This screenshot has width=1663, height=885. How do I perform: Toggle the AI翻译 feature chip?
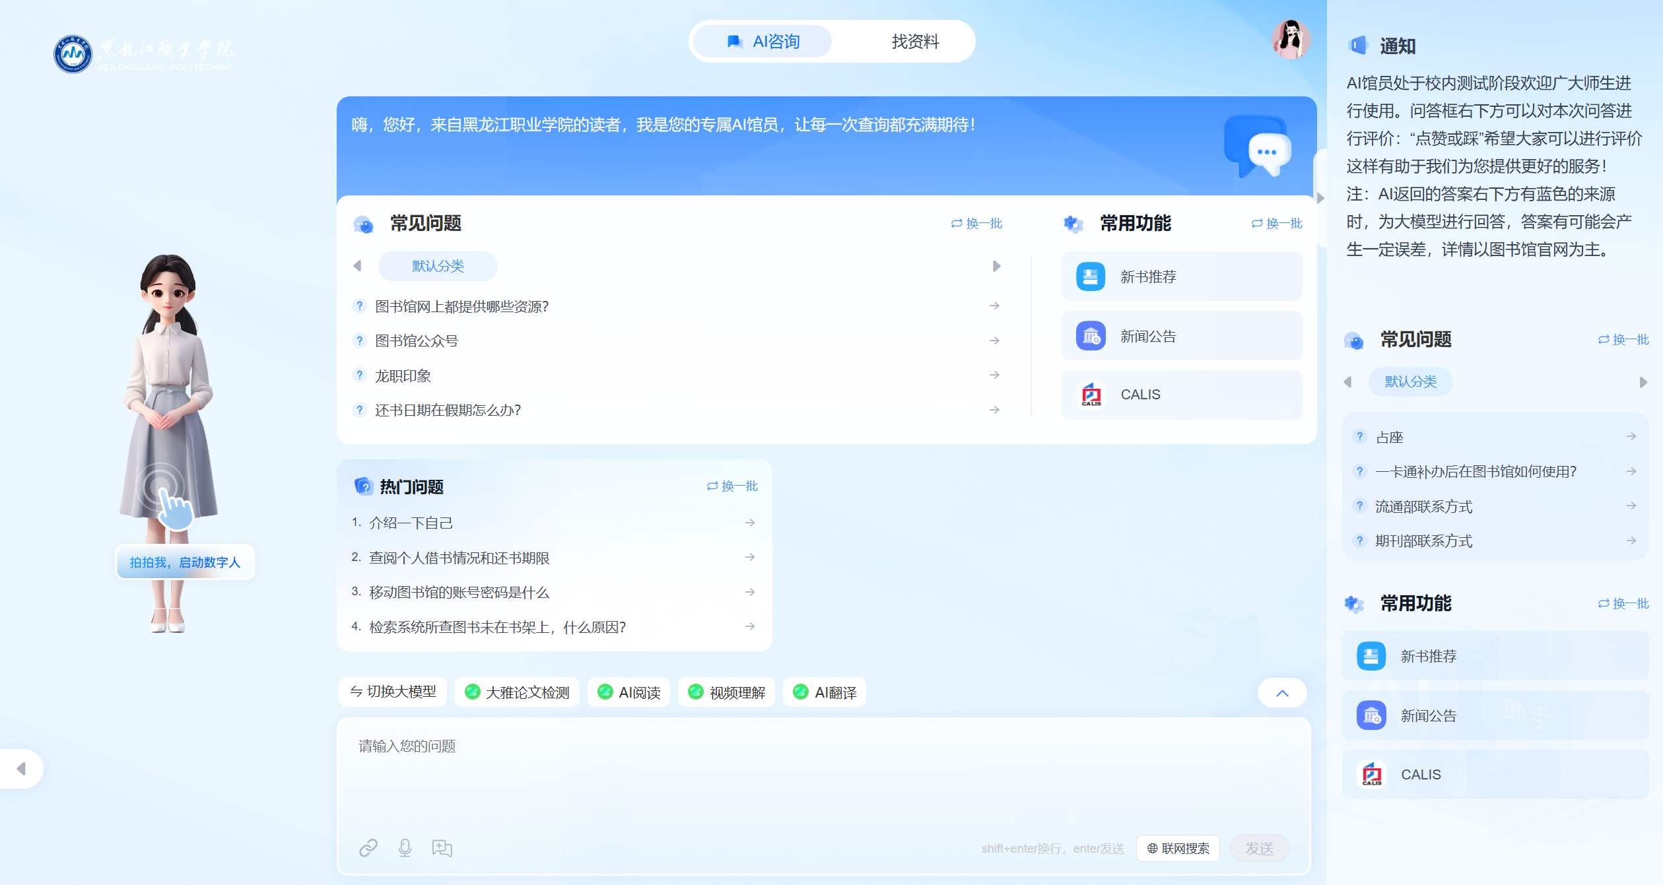click(824, 692)
